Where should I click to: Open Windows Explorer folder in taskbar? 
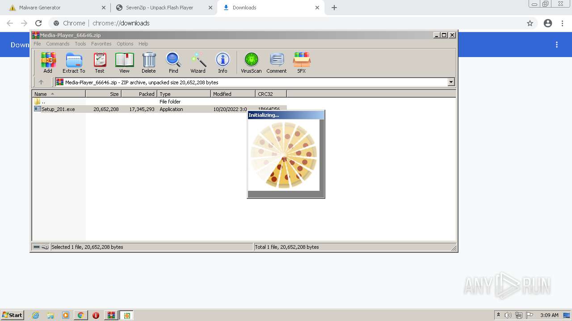pyautogui.click(x=50, y=315)
